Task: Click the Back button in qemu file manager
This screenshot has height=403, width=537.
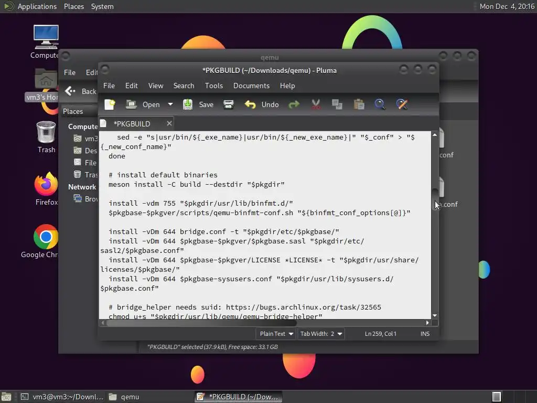Action: point(80,91)
